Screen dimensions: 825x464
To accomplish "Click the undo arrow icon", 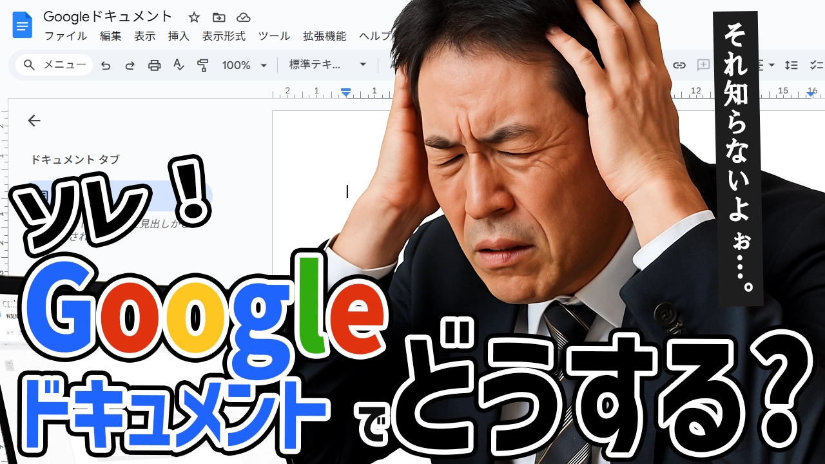I will pyautogui.click(x=106, y=65).
